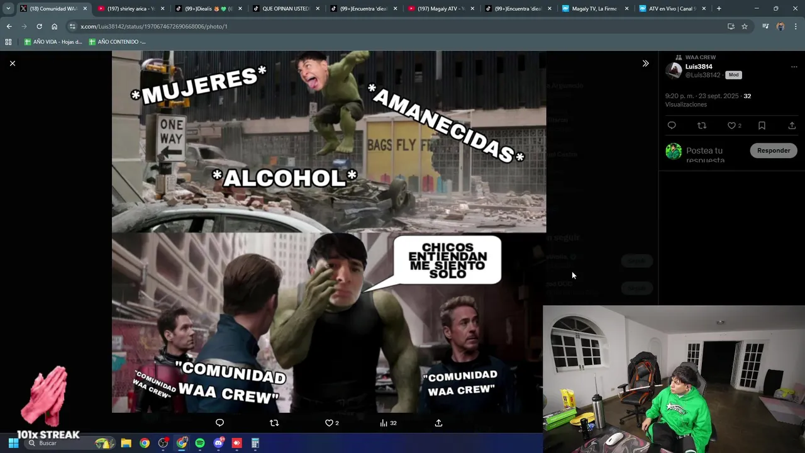Switch to the 'Magaly ATV' YouTube tab
Viewport: 805px width, 453px height.
[x=440, y=9]
